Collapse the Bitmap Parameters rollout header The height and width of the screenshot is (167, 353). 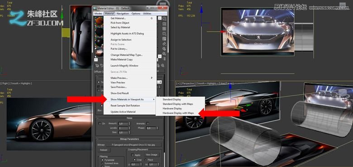130,139
